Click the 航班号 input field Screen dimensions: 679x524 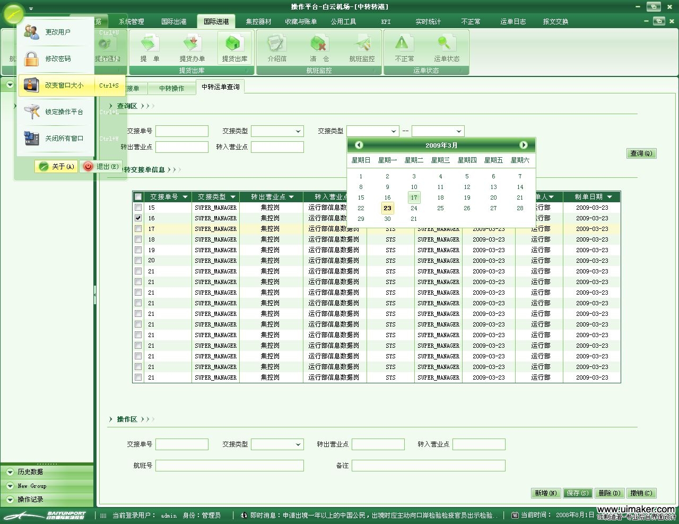(x=230, y=466)
